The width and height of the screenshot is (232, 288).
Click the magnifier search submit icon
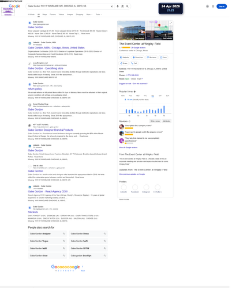point(128,6)
